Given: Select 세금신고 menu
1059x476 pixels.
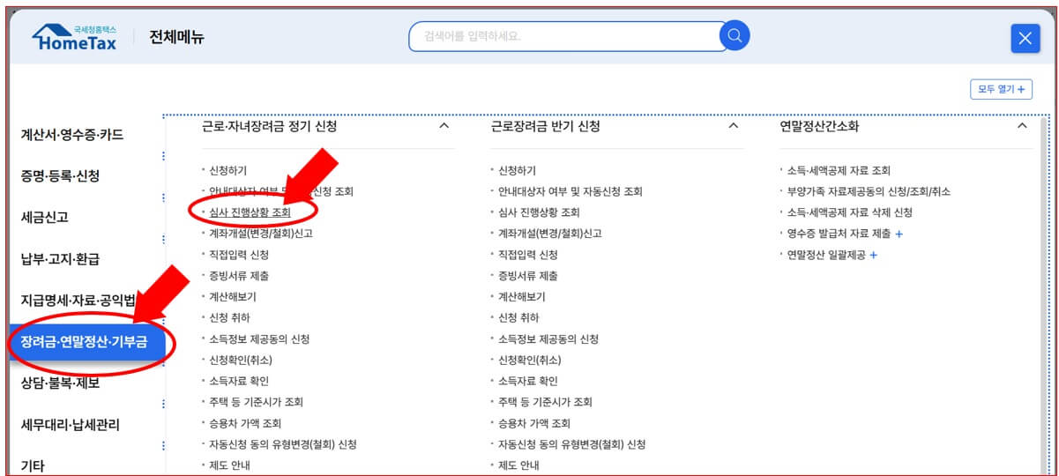Looking at the screenshot, I should click(x=45, y=217).
